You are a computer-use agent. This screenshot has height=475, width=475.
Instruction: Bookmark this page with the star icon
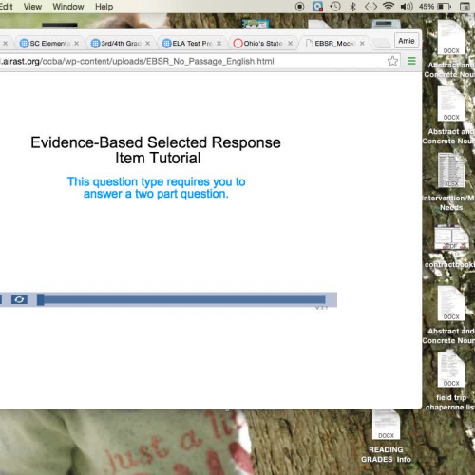coord(392,61)
